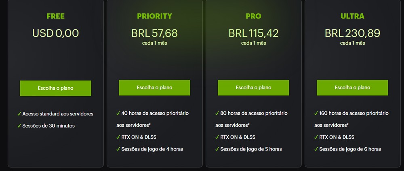Choose the PRIORITY plan button
Viewport: 404px width, 171px height.
tap(154, 88)
